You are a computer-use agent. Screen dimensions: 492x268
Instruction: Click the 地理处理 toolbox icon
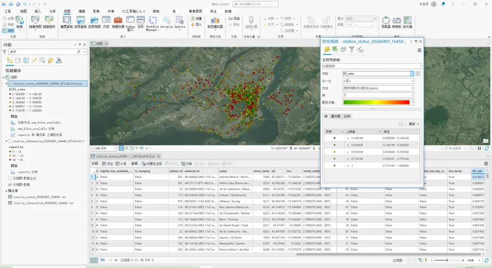point(118,21)
